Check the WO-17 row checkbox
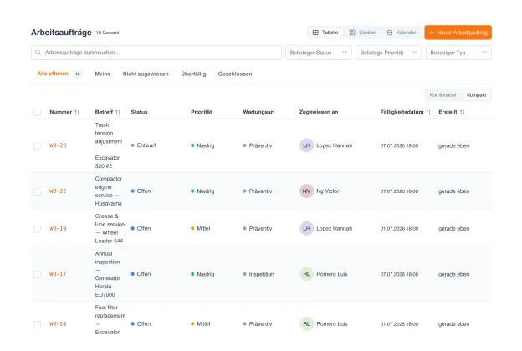This screenshot has width=522, height=351. pos(38,274)
